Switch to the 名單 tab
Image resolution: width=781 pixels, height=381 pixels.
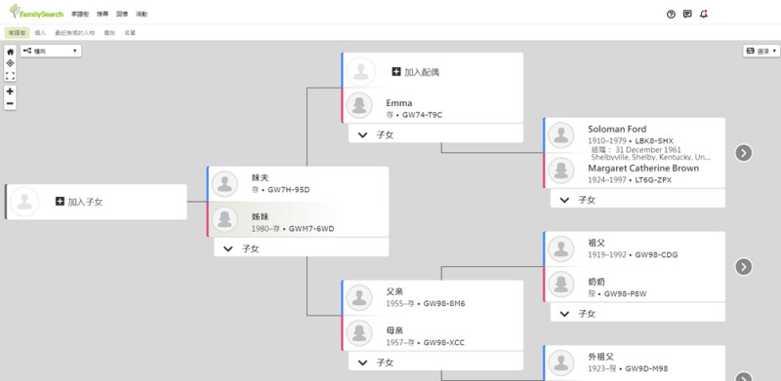tap(130, 33)
